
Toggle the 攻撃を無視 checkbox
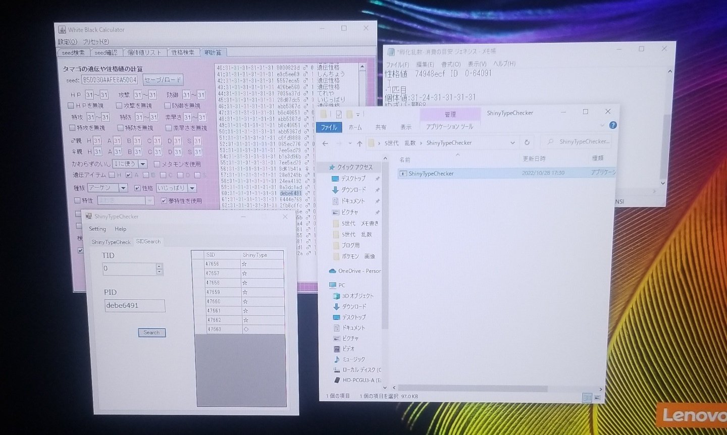(119, 105)
